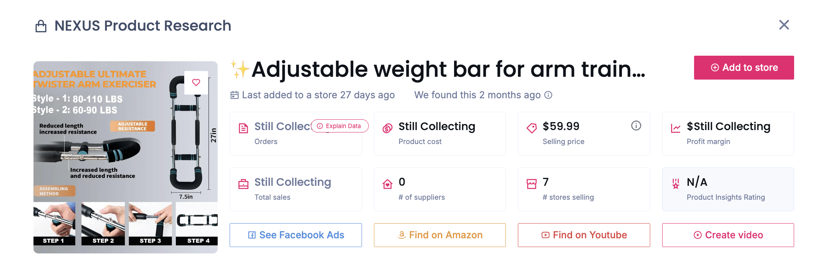830x257 pixels.
Task: Open Find on Amazon link
Action: point(440,235)
